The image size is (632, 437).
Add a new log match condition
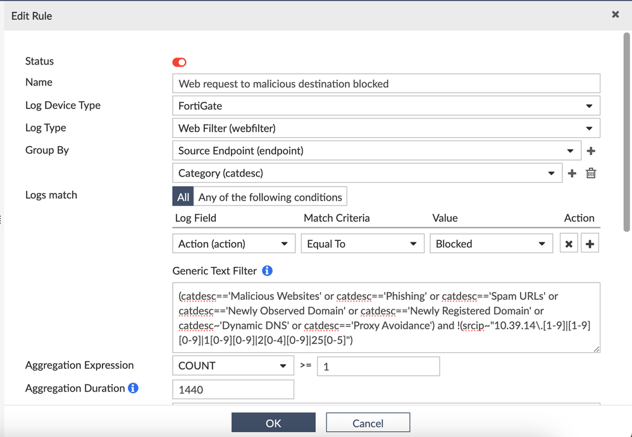pos(590,244)
